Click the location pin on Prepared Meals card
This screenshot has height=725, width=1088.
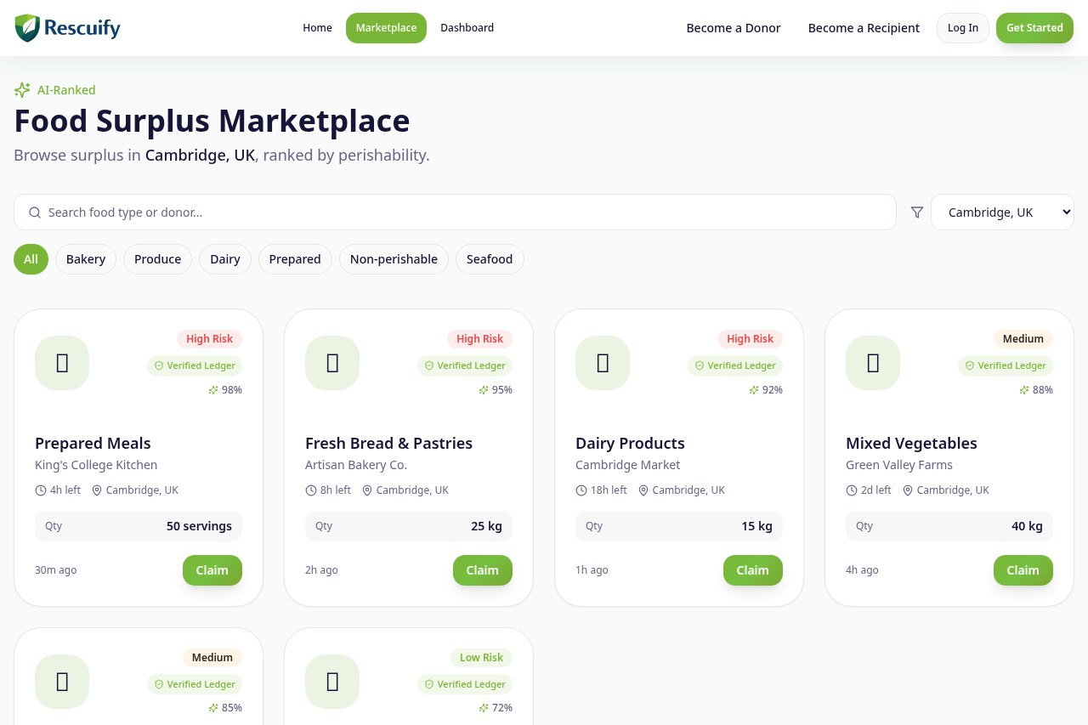[97, 490]
